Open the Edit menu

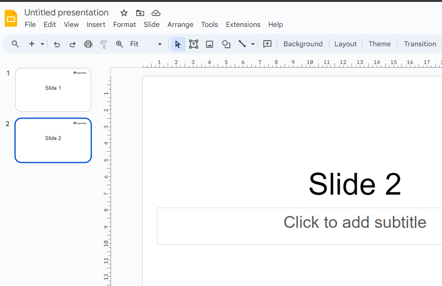tap(50, 25)
